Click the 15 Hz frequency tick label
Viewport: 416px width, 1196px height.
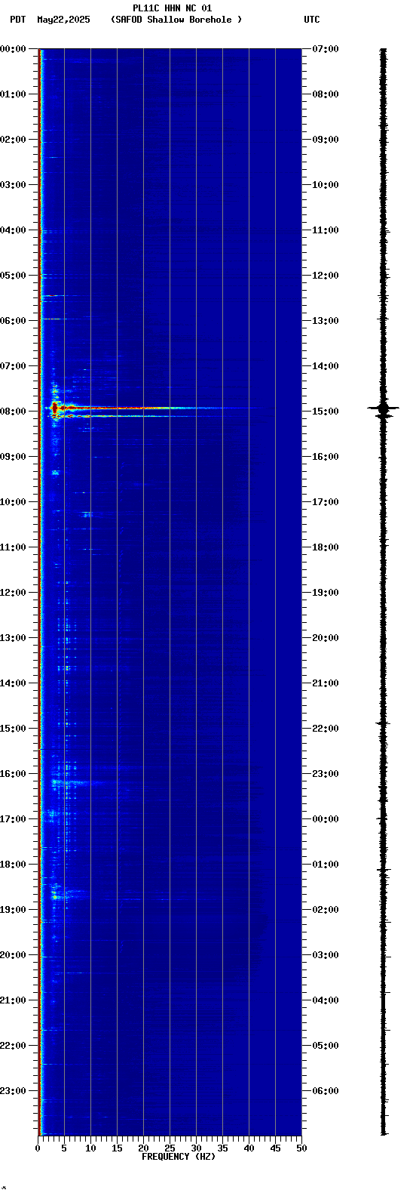[x=117, y=1148]
